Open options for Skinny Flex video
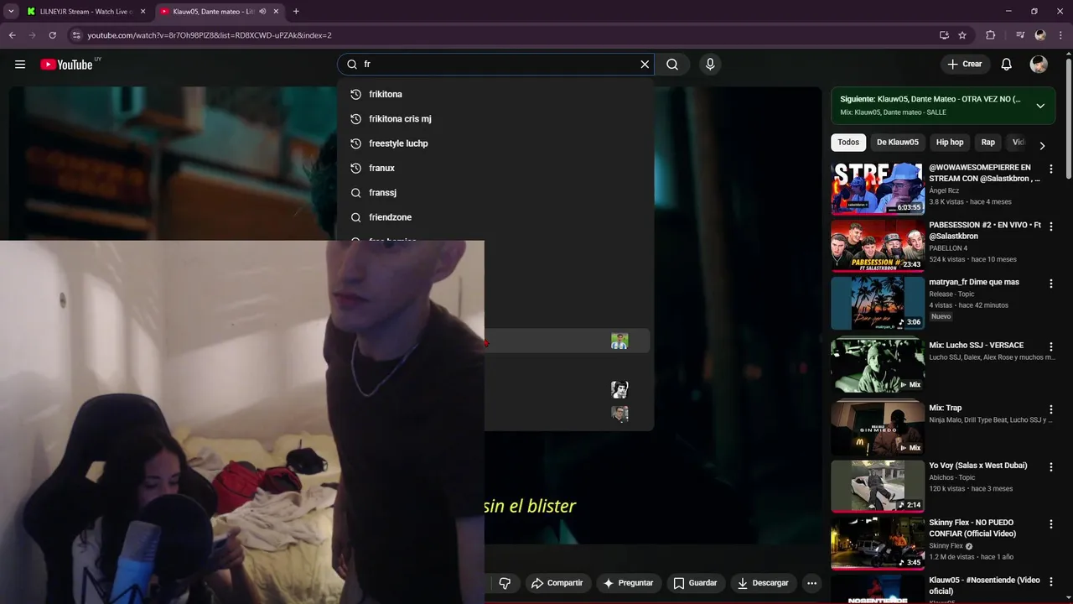Image resolution: width=1073 pixels, height=604 pixels. point(1051,523)
